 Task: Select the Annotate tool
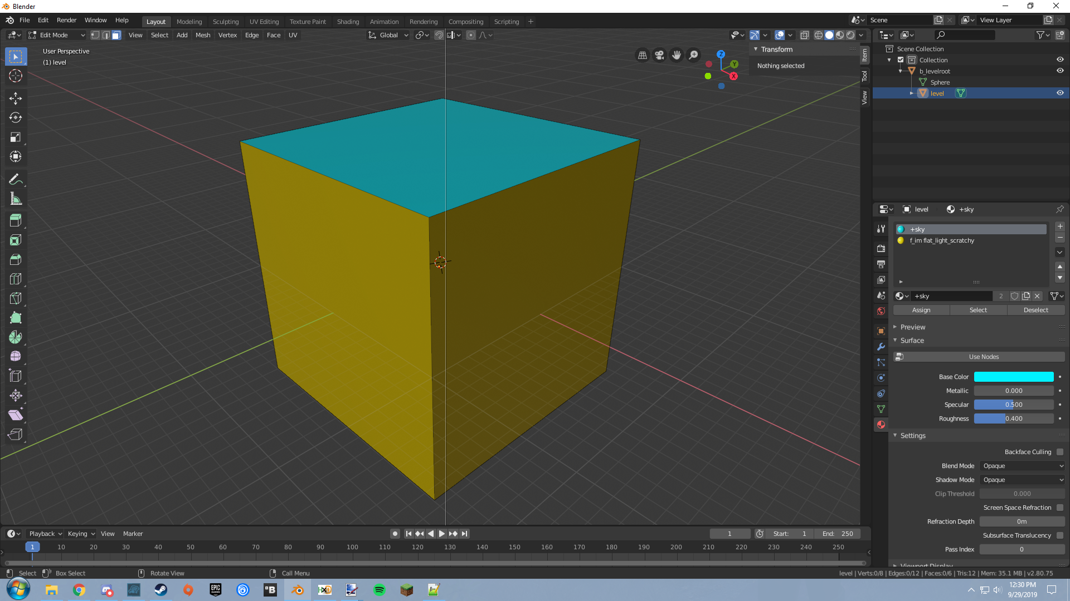tap(15, 179)
